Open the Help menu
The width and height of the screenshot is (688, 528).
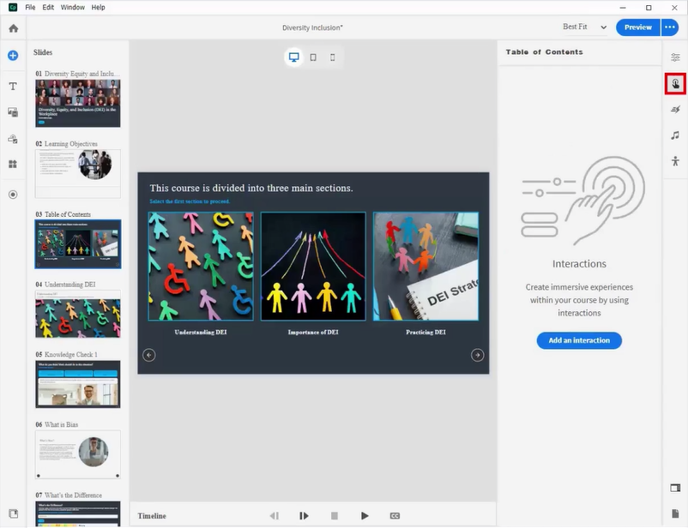[x=99, y=8]
